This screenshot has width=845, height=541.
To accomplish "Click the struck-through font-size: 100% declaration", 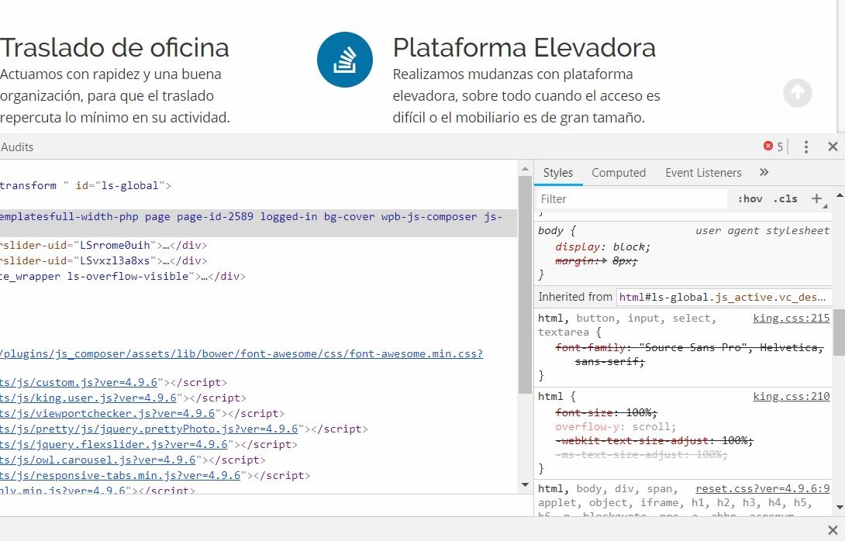I will [606, 413].
